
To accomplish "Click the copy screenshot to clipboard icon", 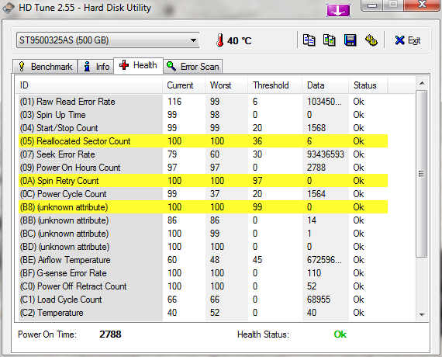I will (x=330, y=40).
